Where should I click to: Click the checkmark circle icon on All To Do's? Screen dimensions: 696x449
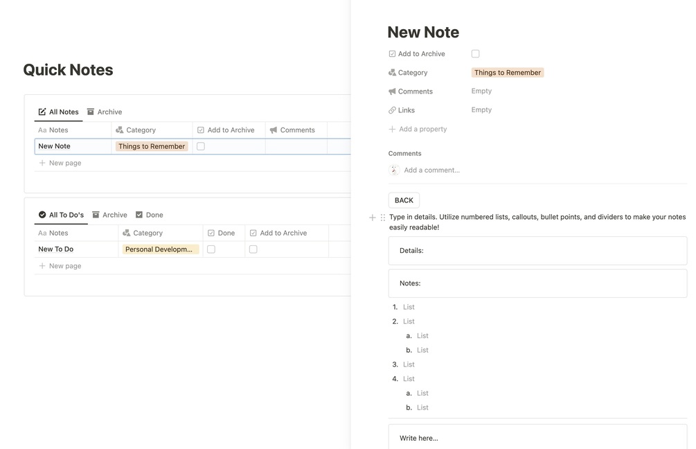[42, 215]
